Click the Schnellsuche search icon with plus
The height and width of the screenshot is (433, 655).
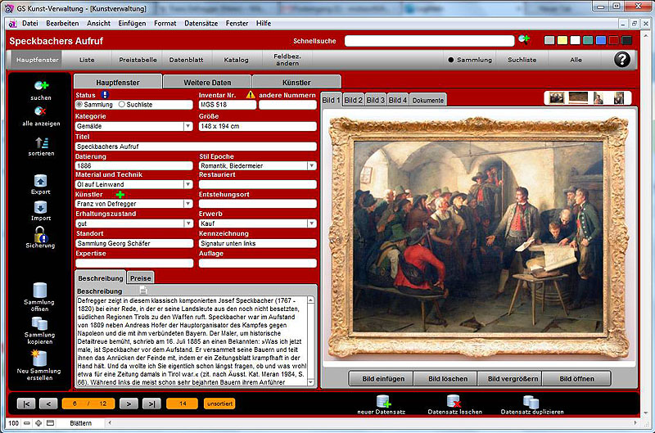point(524,39)
